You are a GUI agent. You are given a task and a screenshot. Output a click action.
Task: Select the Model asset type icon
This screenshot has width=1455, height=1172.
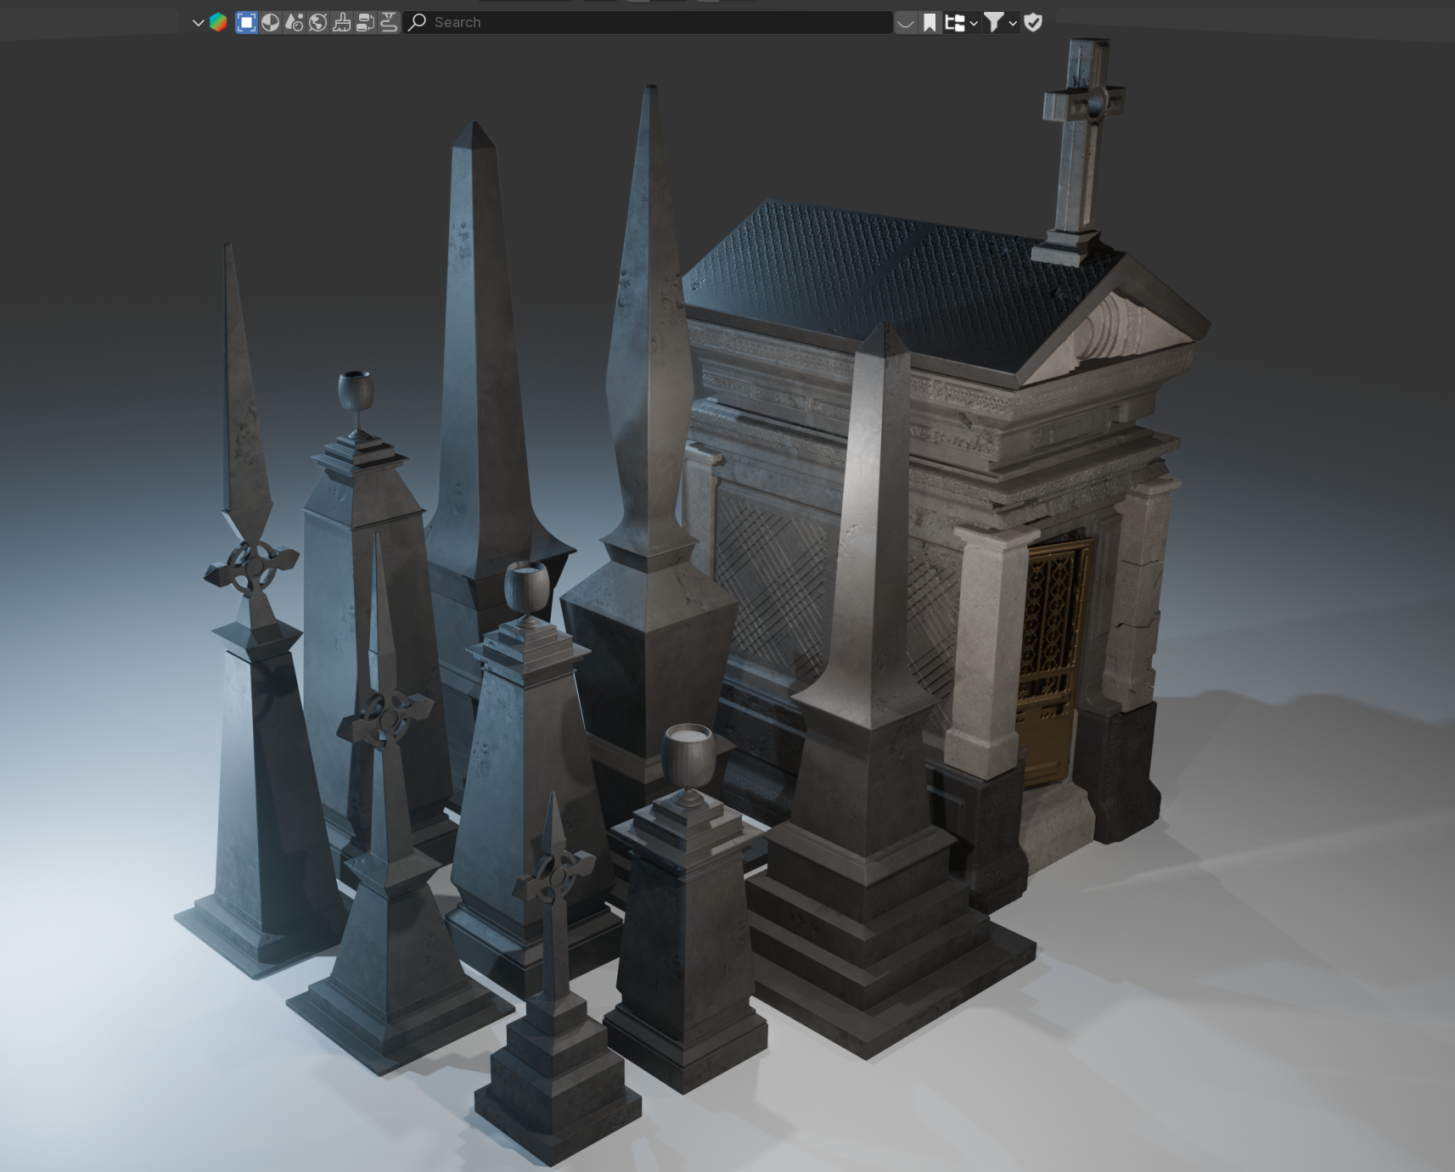(246, 23)
